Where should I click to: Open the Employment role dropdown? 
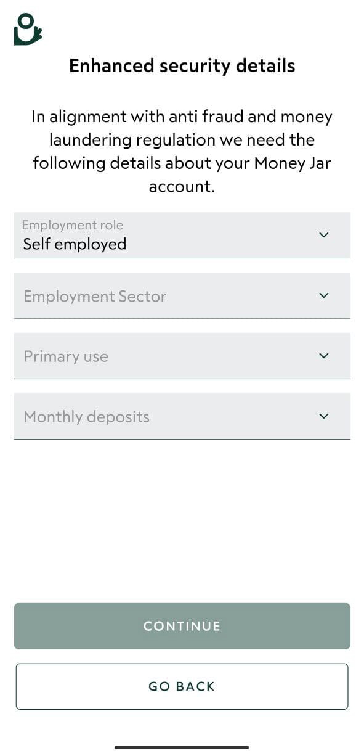click(x=182, y=235)
